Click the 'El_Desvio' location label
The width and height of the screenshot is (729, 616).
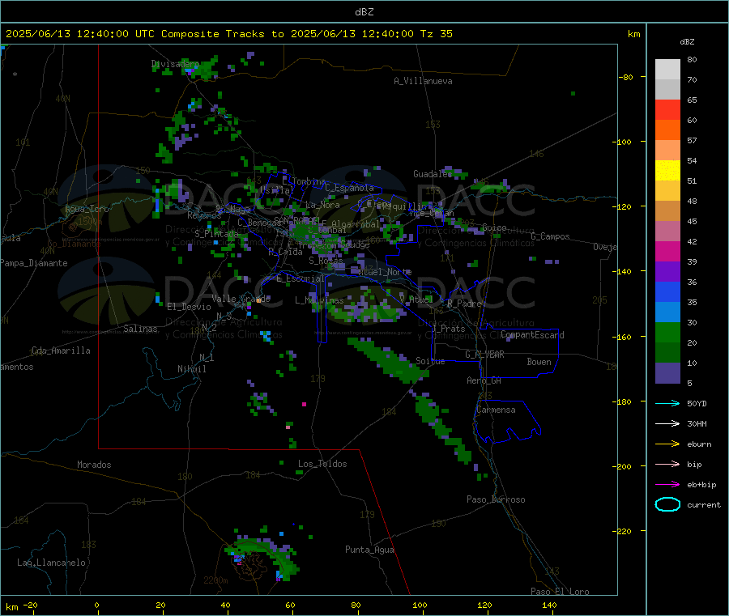(x=189, y=307)
